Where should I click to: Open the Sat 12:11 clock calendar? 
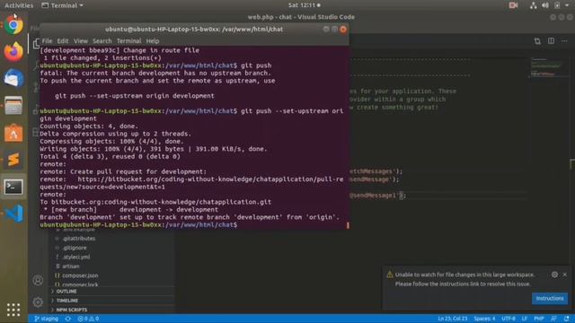coord(304,5)
